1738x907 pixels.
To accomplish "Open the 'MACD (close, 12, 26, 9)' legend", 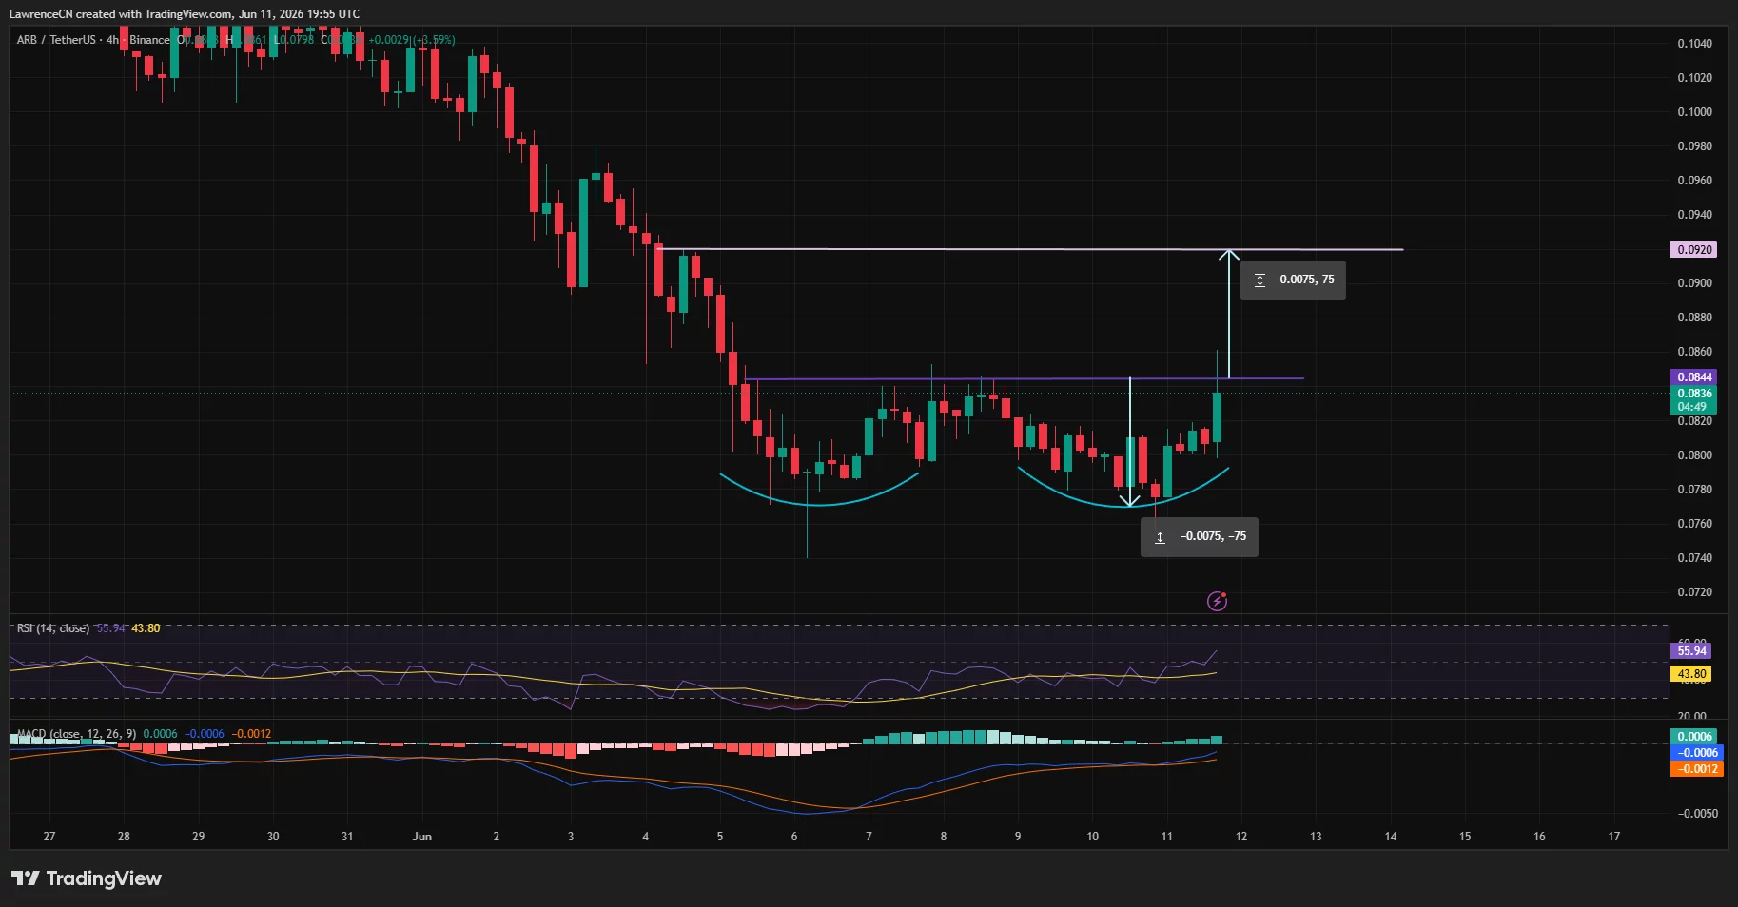I will pyautogui.click(x=76, y=734).
